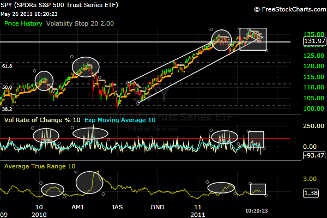327x218 pixels.
Task: Click the 10:20:23 time marker on axis
Action: pos(257,208)
